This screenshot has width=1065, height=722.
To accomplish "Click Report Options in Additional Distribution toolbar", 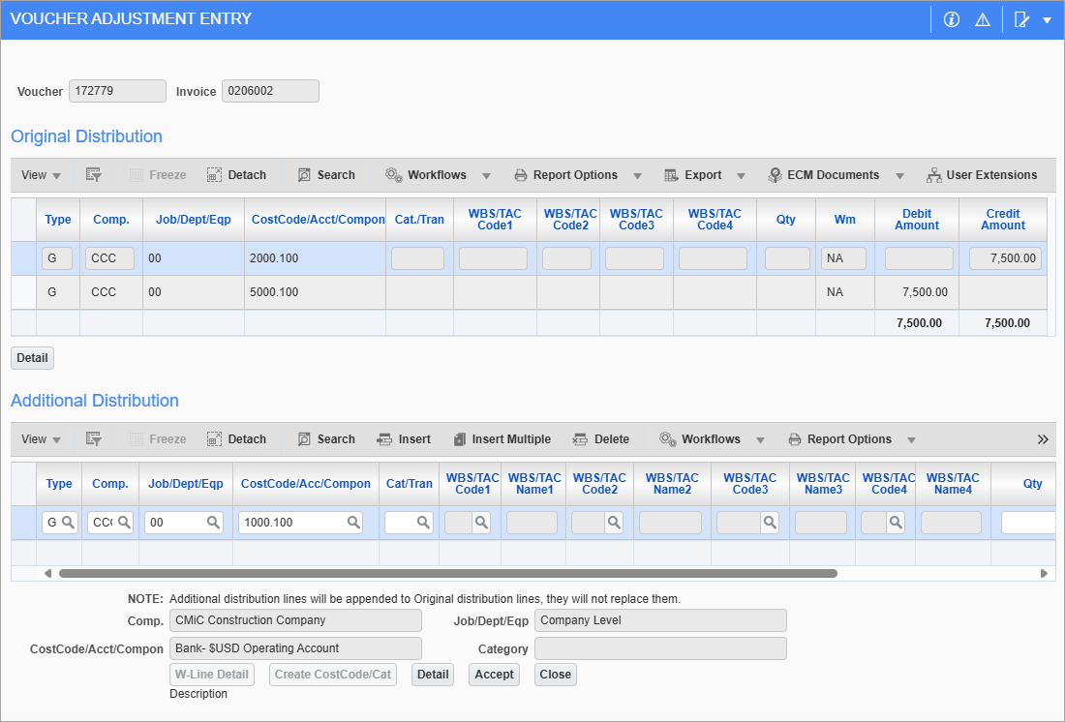I will [x=840, y=439].
